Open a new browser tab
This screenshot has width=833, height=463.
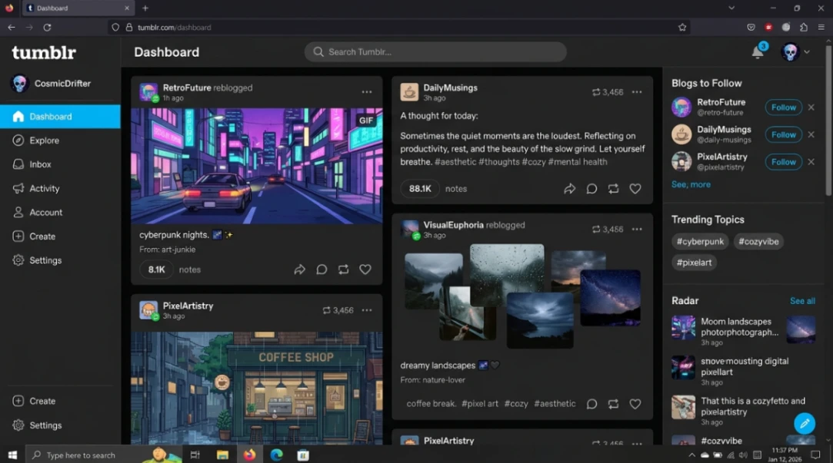coord(145,8)
